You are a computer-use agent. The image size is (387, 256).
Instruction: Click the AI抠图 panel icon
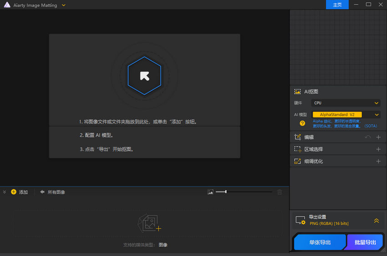[297, 92]
